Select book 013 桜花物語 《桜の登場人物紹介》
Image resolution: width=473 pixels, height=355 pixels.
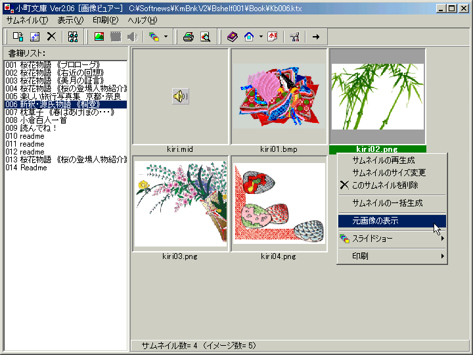click(x=66, y=159)
